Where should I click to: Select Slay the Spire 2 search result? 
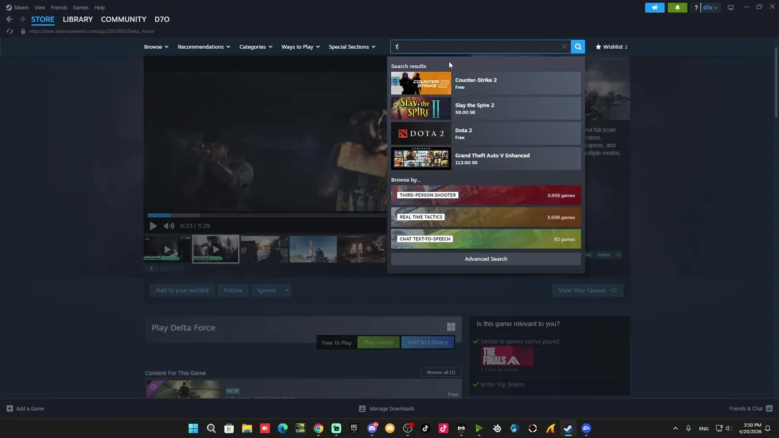[x=486, y=108]
